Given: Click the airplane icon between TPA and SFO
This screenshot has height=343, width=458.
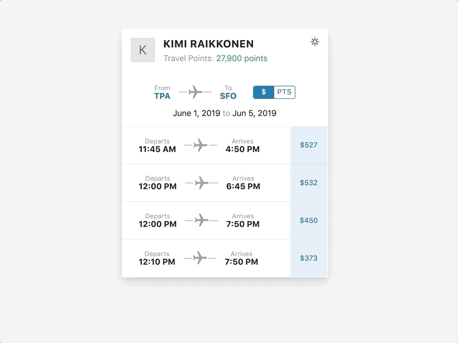Looking at the screenshot, I should (x=195, y=91).
